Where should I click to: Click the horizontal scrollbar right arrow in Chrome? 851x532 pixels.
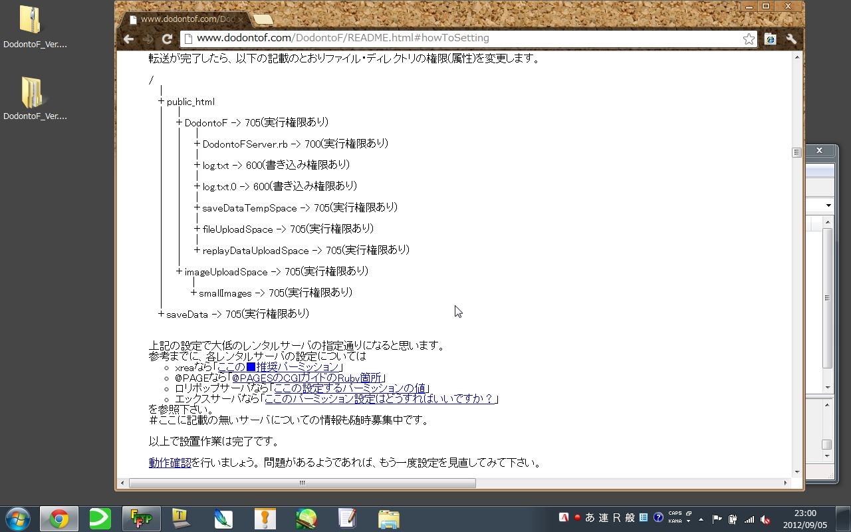pos(785,483)
